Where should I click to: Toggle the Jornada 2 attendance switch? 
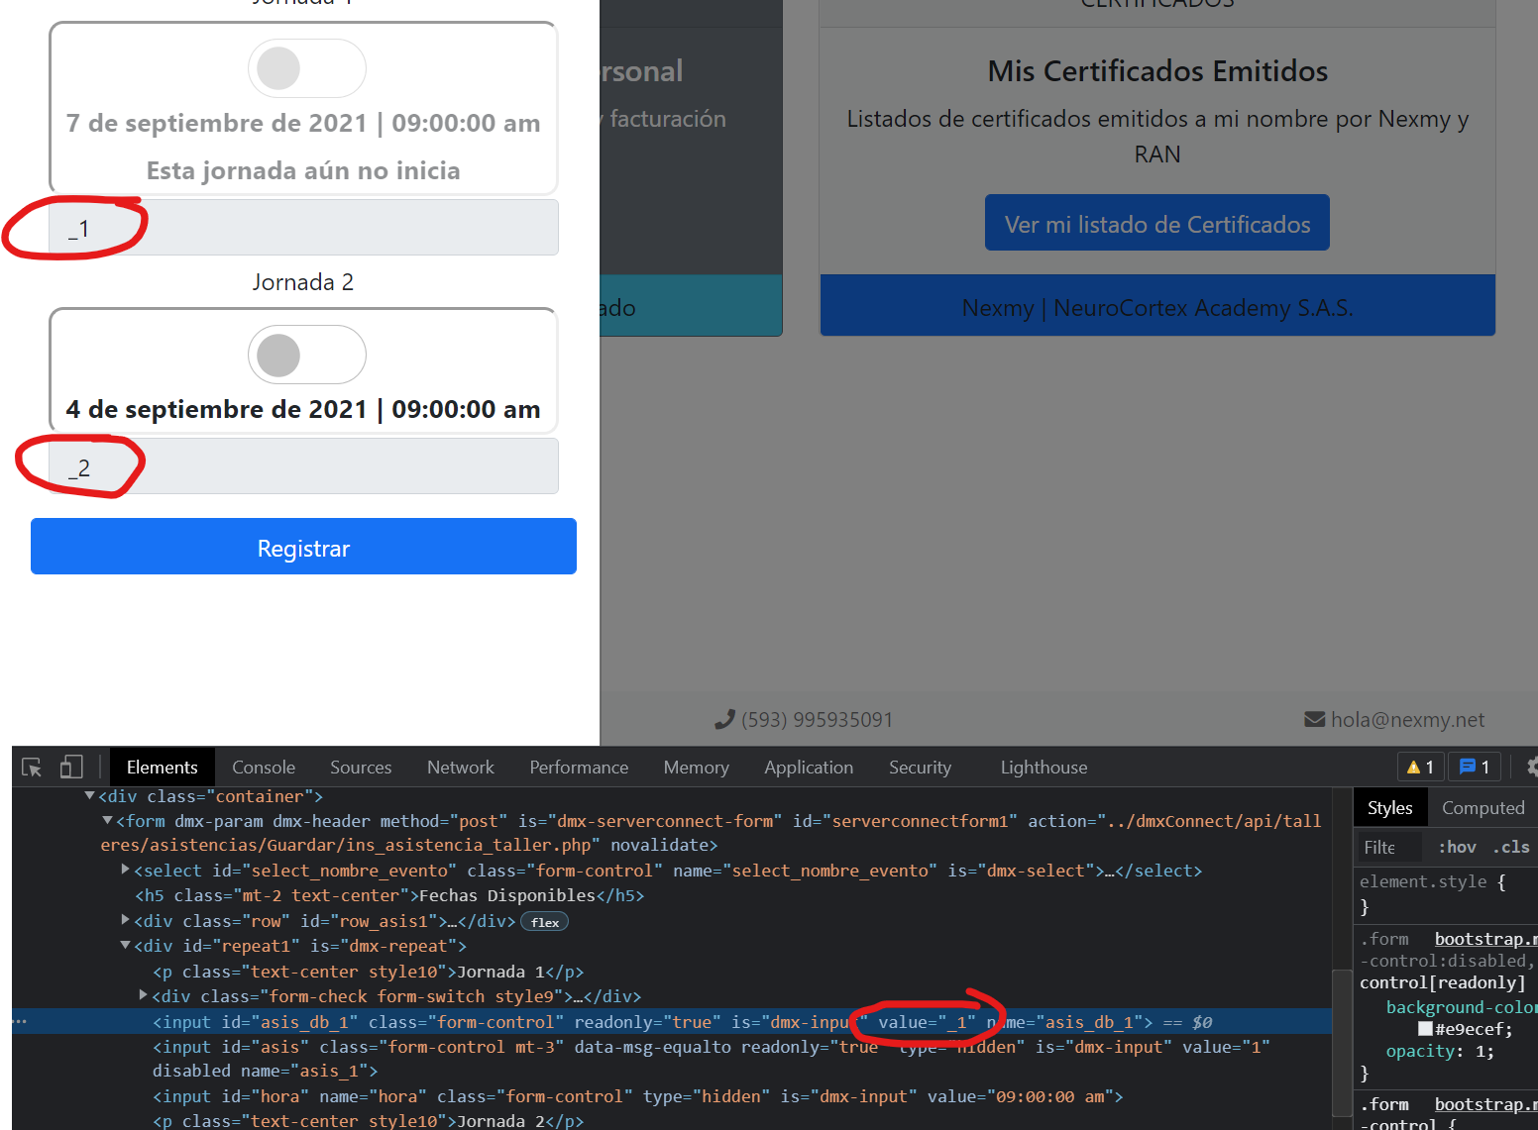(x=306, y=355)
